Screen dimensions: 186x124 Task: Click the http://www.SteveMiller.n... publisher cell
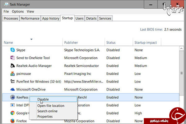pos(84,82)
